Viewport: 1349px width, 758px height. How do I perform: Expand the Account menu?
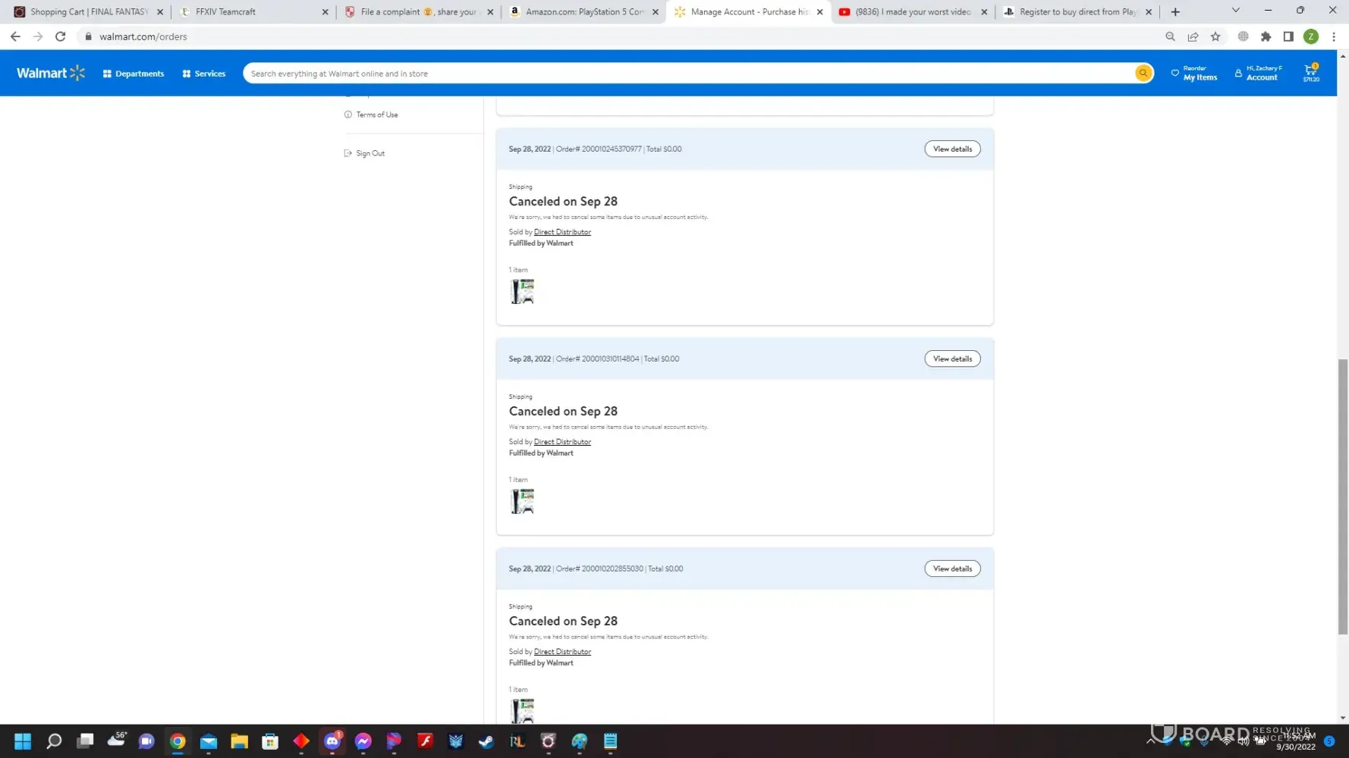click(1259, 74)
